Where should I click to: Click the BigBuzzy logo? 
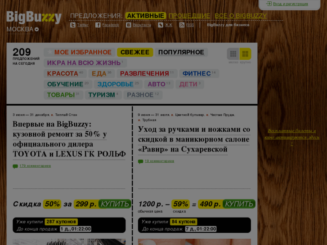coord(34,17)
